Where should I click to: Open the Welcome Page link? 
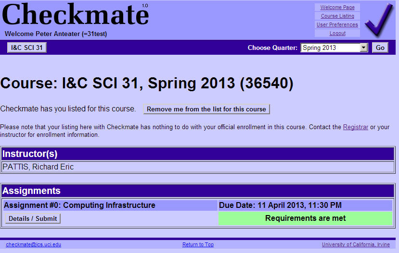tap(337, 7)
